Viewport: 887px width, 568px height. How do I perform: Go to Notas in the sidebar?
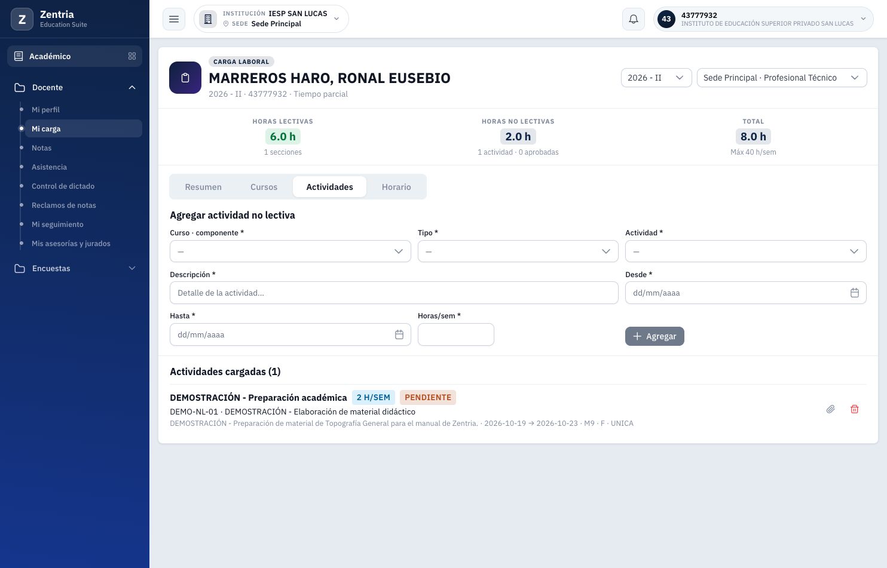42,148
